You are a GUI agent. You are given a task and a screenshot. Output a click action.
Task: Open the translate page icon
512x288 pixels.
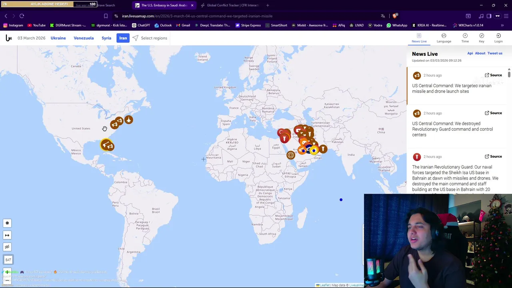[383, 16]
